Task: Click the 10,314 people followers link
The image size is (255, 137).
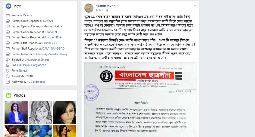Action: pos(36,82)
